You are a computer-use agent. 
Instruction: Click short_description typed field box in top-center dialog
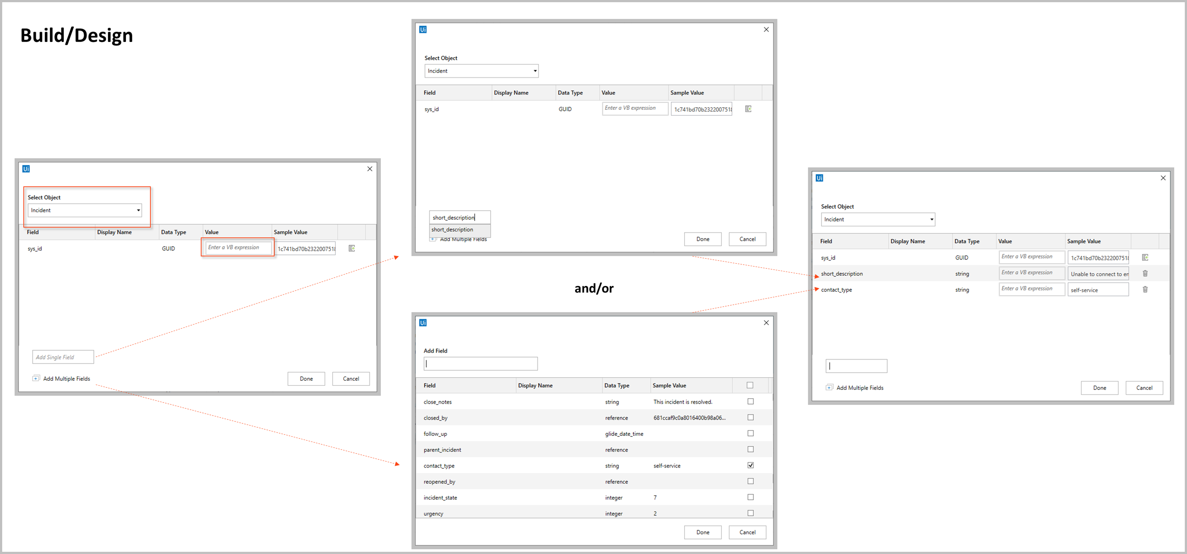(x=460, y=218)
